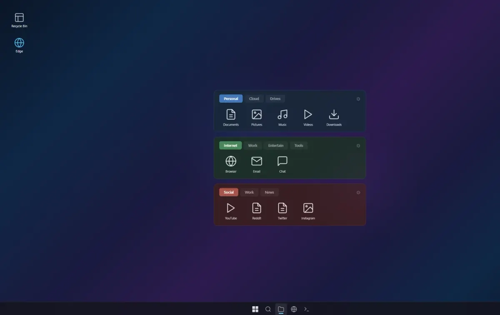This screenshot has width=500, height=315.
Task: Switch to the Work tab in red panel
Action: [249, 192]
